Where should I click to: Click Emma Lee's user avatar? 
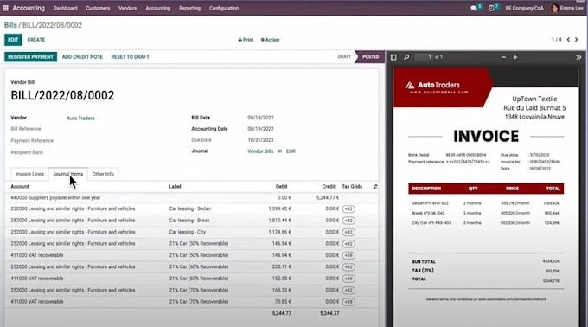coord(555,8)
